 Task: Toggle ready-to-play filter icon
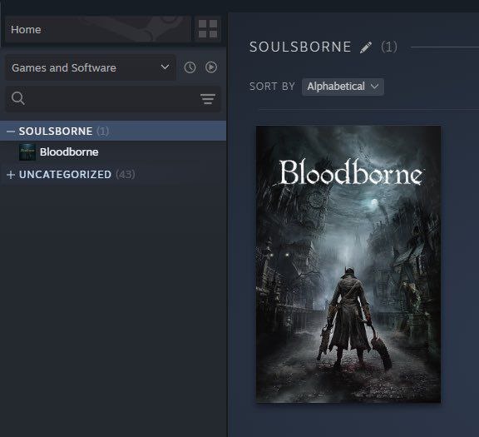pyautogui.click(x=211, y=67)
